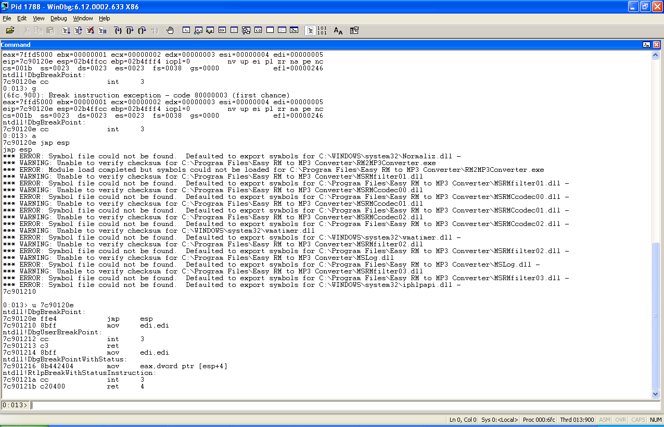Open the File menu
Screen dimensions: 664x427
(7, 18)
